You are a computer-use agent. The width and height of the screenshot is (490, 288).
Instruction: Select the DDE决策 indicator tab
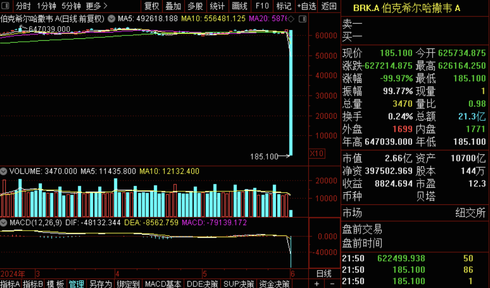click(203, 284)
